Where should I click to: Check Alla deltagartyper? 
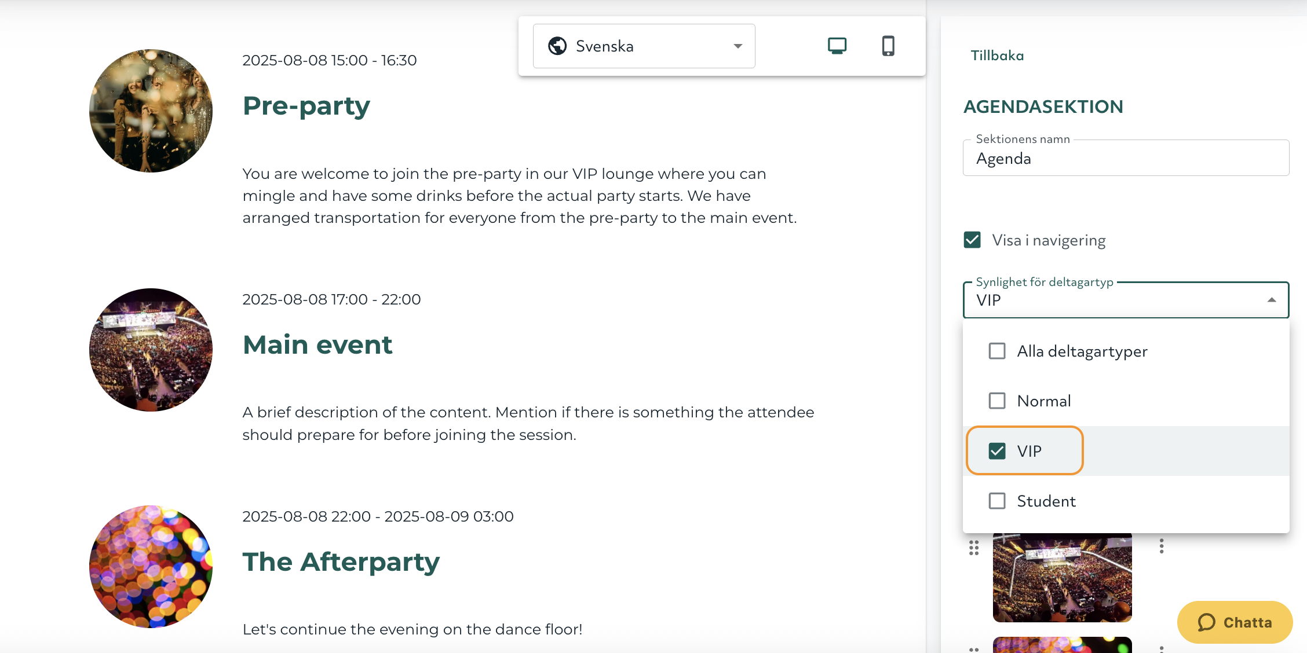coord(997,351)
